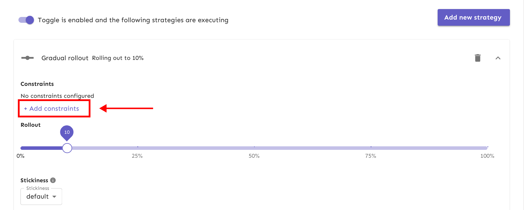
Task: Click the 100% label under the slider
Action: click(x=487, y=156)
